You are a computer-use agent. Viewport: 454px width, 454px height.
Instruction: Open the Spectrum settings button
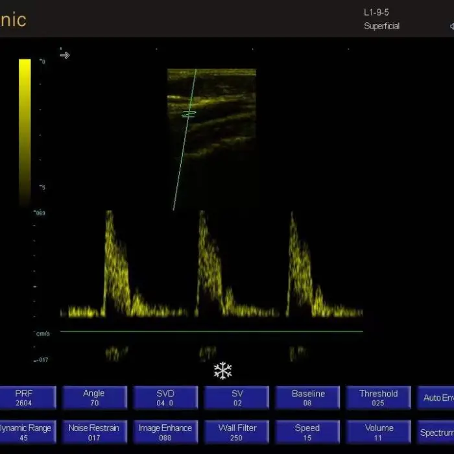pos(435,432)
